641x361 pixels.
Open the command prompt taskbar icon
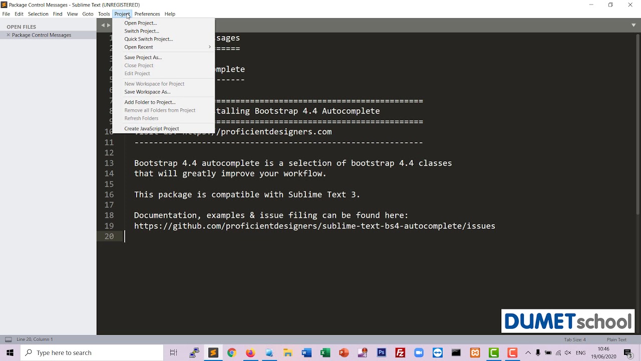point(456,352)
